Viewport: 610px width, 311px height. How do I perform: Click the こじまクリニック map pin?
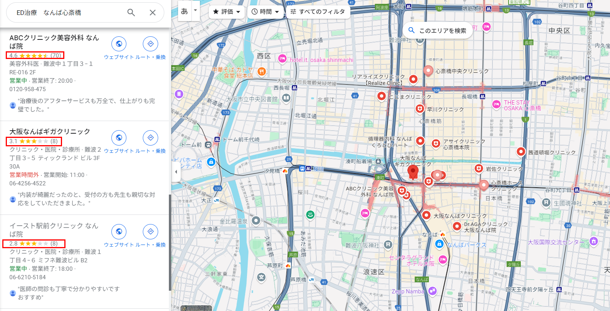click(x=381, y=96)
